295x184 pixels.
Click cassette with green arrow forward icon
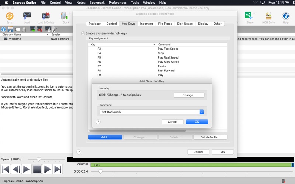tap(32, 29)
